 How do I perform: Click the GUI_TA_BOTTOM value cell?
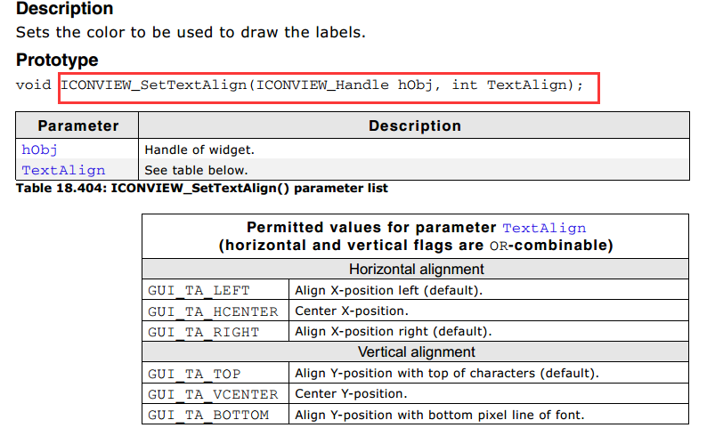208,415
